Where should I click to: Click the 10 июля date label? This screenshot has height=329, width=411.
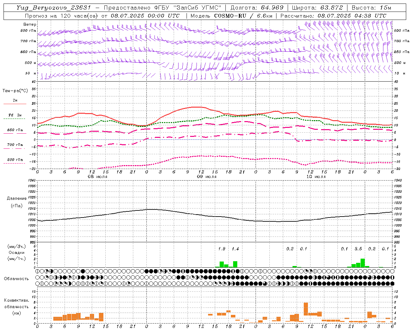316,177
